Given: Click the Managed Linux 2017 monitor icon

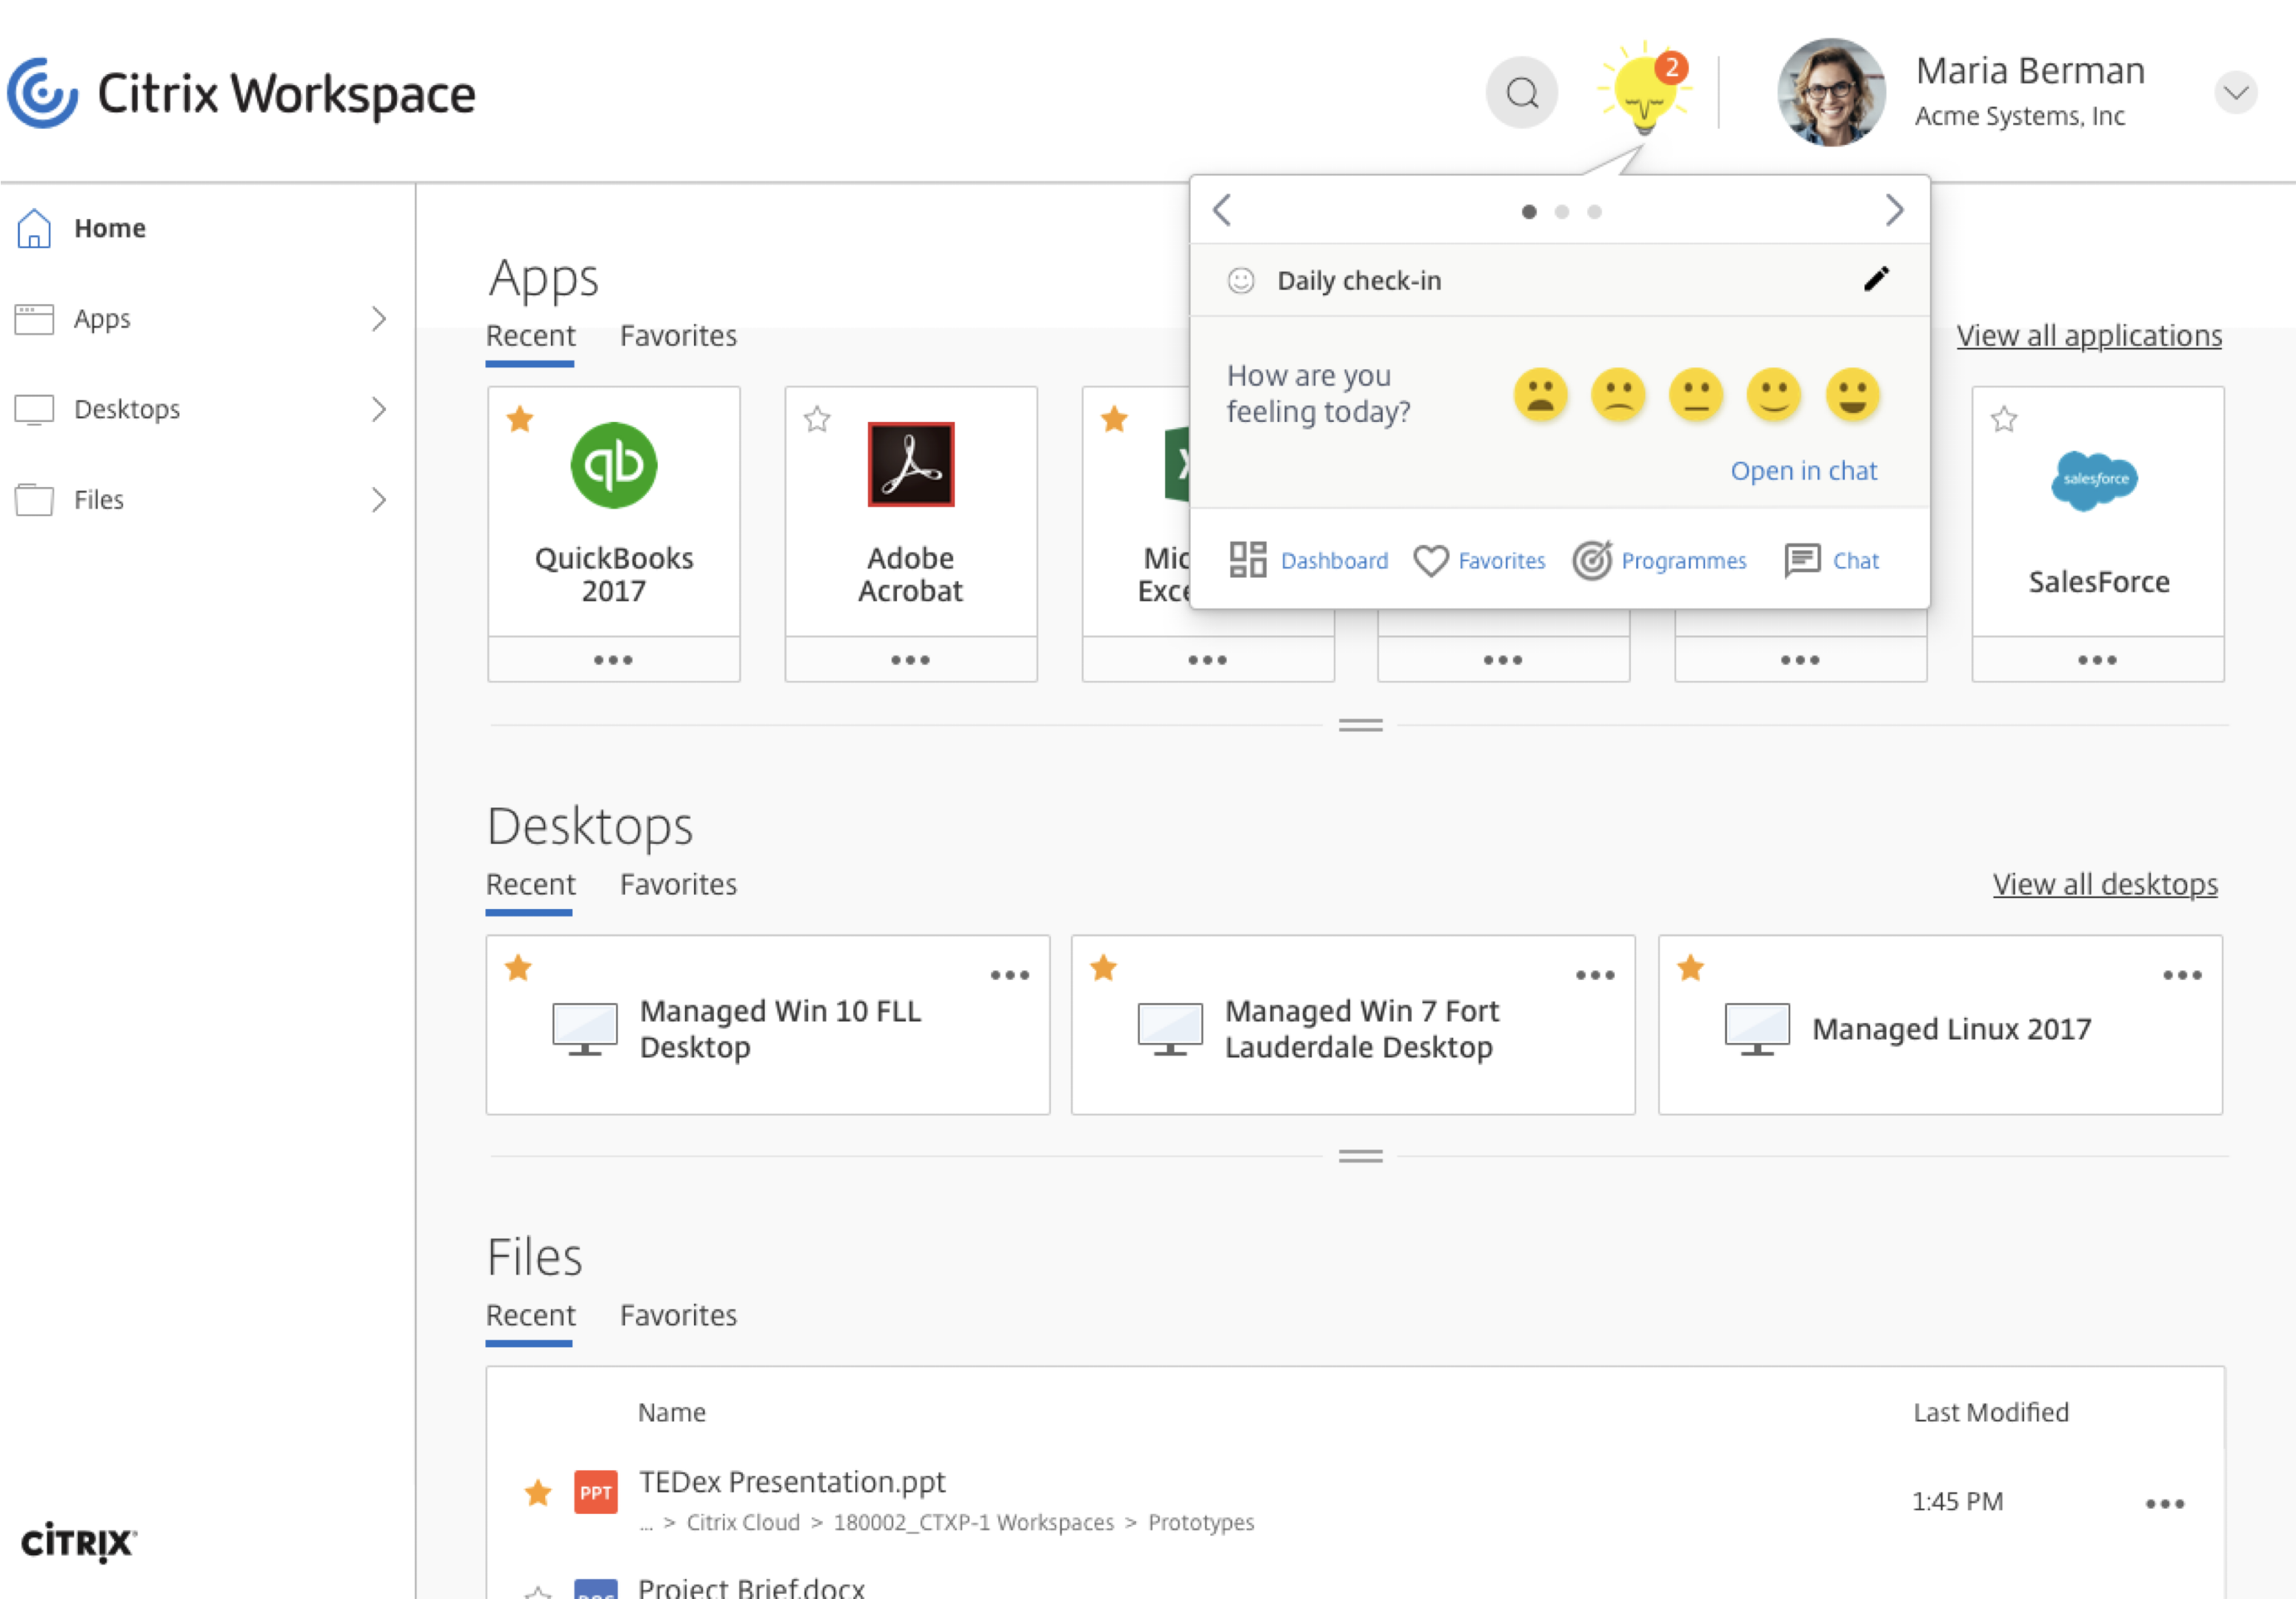Looking at the screenshot, I should pos(1757,1029).
